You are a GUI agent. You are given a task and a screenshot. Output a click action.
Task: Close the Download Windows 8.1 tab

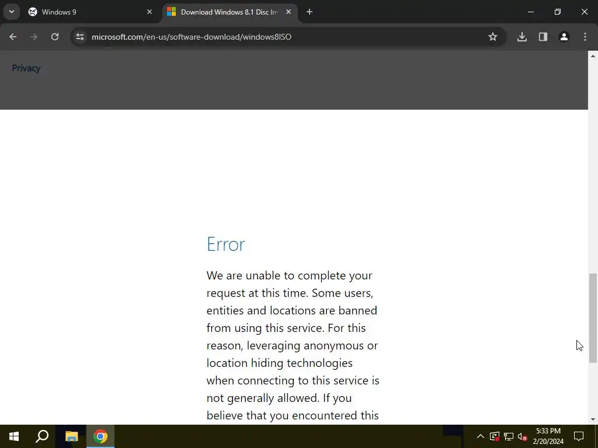[288, 12]
